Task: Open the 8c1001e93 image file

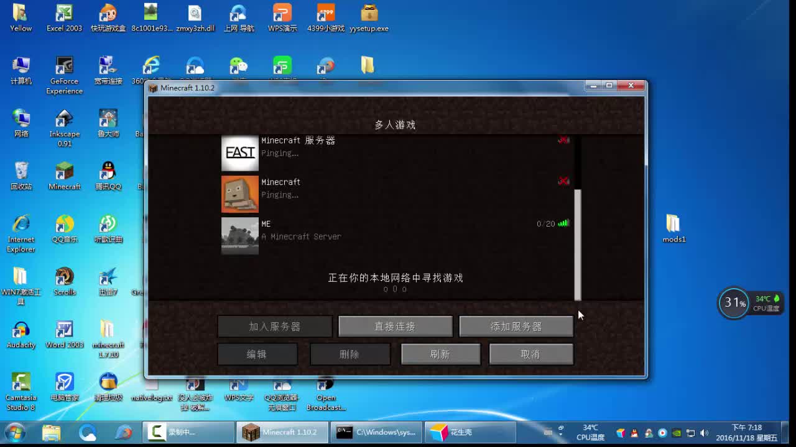Action: 152,18
